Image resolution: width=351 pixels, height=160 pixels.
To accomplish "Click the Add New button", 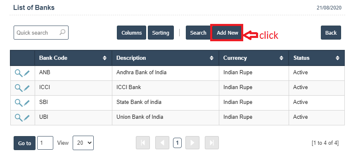I will pos(227,33).
